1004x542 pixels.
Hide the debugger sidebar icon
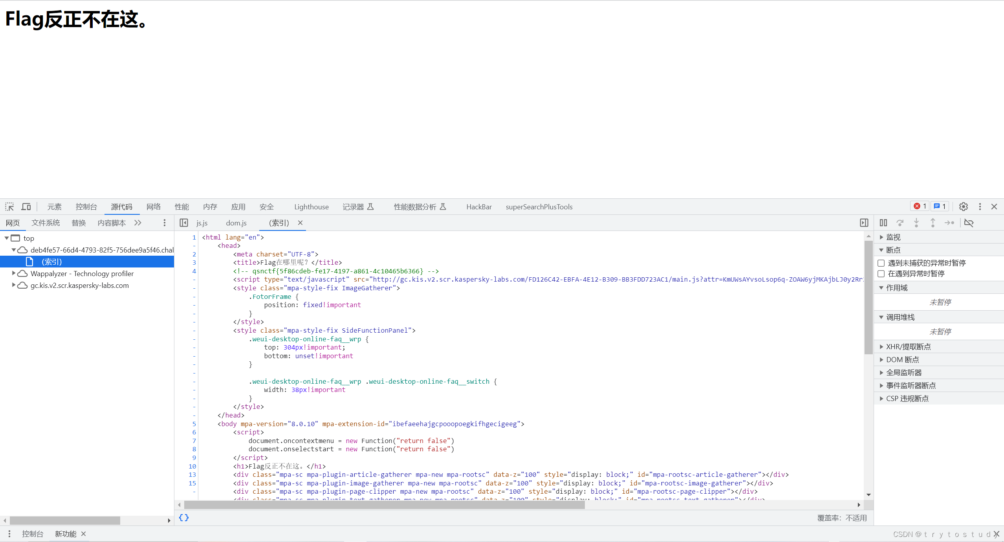tap(864, 223)
